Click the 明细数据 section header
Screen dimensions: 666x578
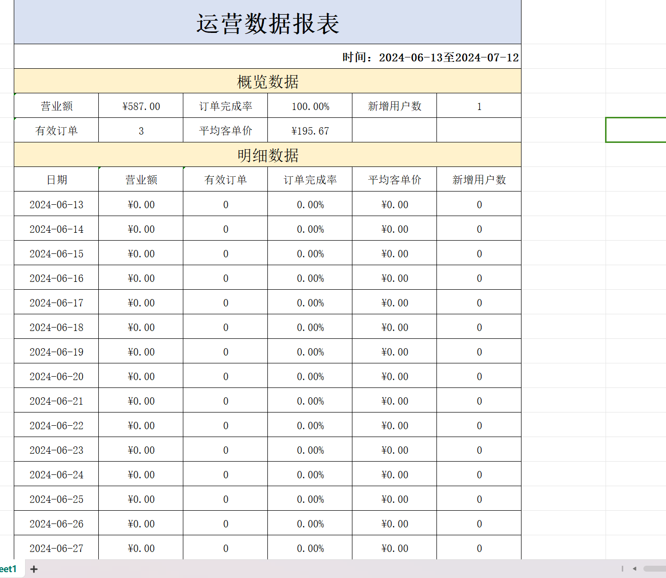[x=268, y=155]
